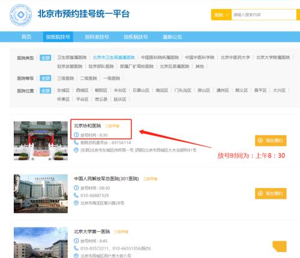
Task: Filter by 一级医院 level
Action: [x=112, y=78]
